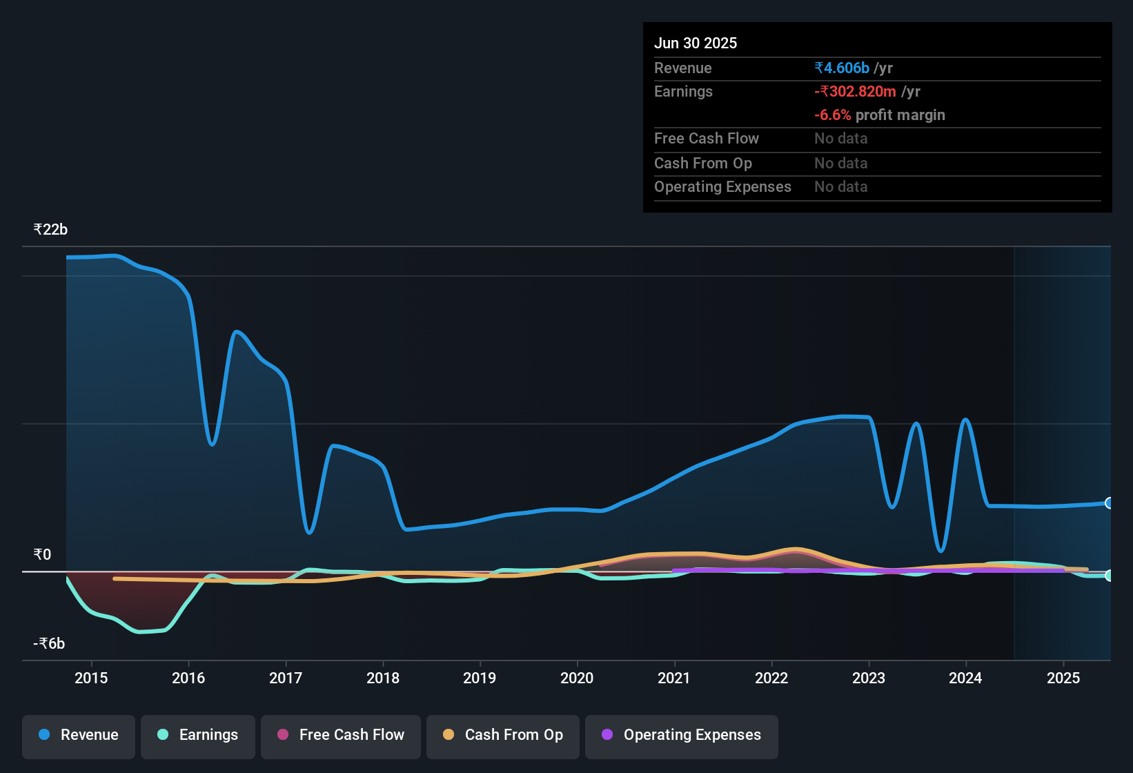
Task: Click the red Earnings value in the tooltip
Action: 856,91
